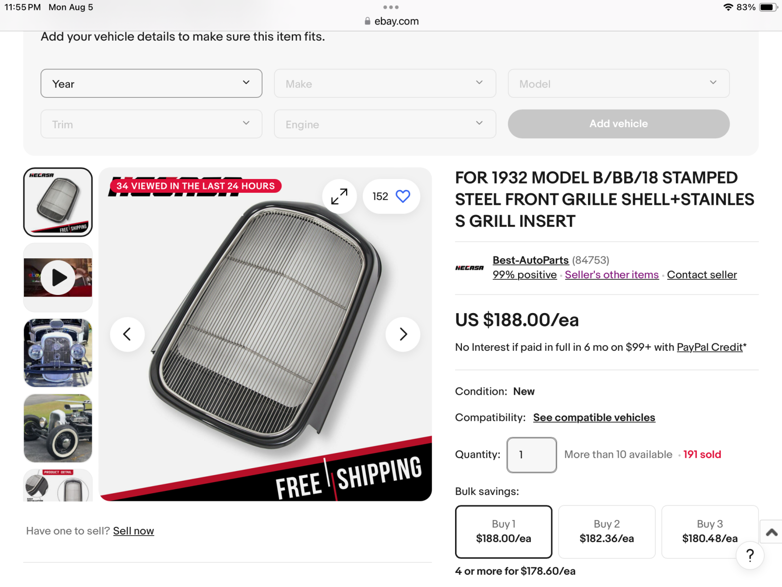This screenshot has height=587, width=782.
Task: Expand the product image to fullscreen
Action: click(339, 197)
